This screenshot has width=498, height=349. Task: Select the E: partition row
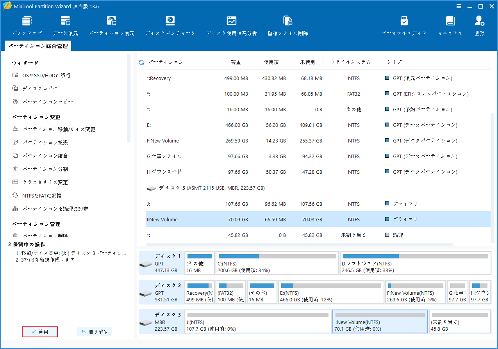(318, 125)
